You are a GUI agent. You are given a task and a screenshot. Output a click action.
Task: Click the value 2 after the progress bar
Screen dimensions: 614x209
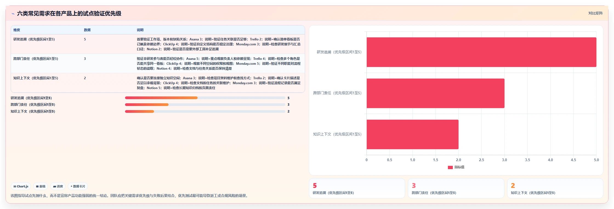pyautogui.click(x=288, y=111)
